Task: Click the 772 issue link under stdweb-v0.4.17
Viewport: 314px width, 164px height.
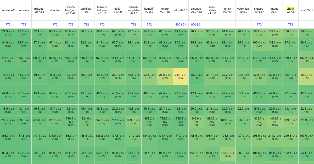Action: click(x=259, y=24)
